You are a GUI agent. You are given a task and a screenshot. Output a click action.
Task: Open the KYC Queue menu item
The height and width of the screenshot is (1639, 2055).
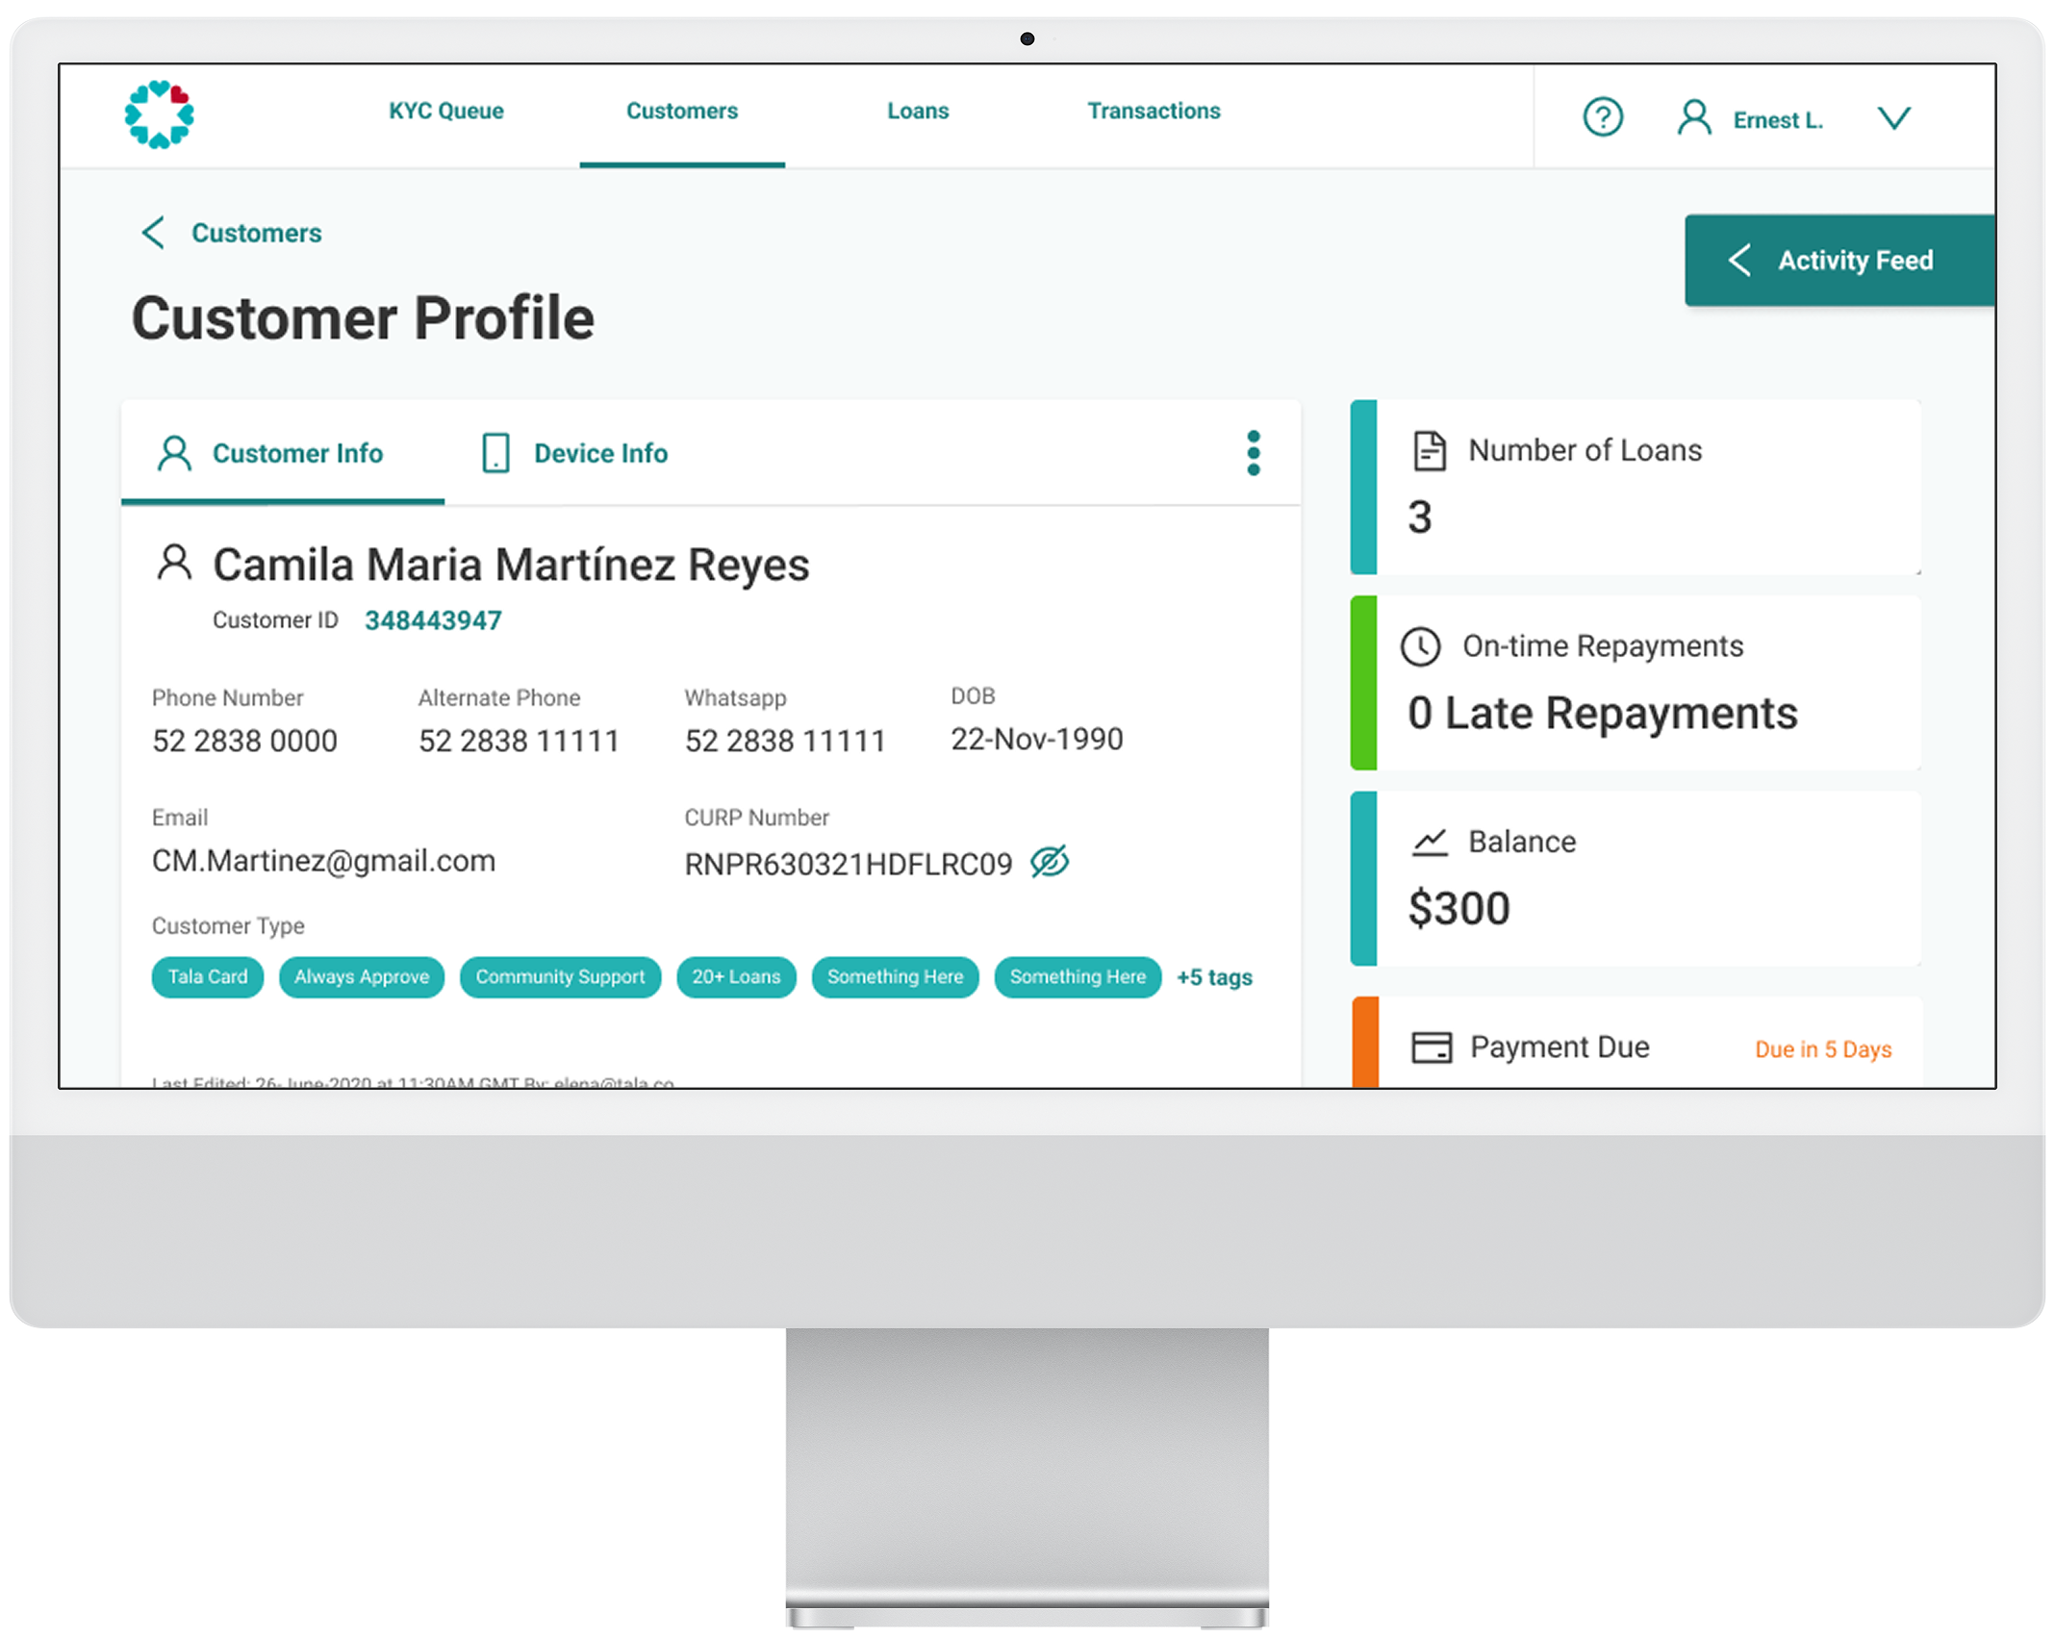point(446,111)
